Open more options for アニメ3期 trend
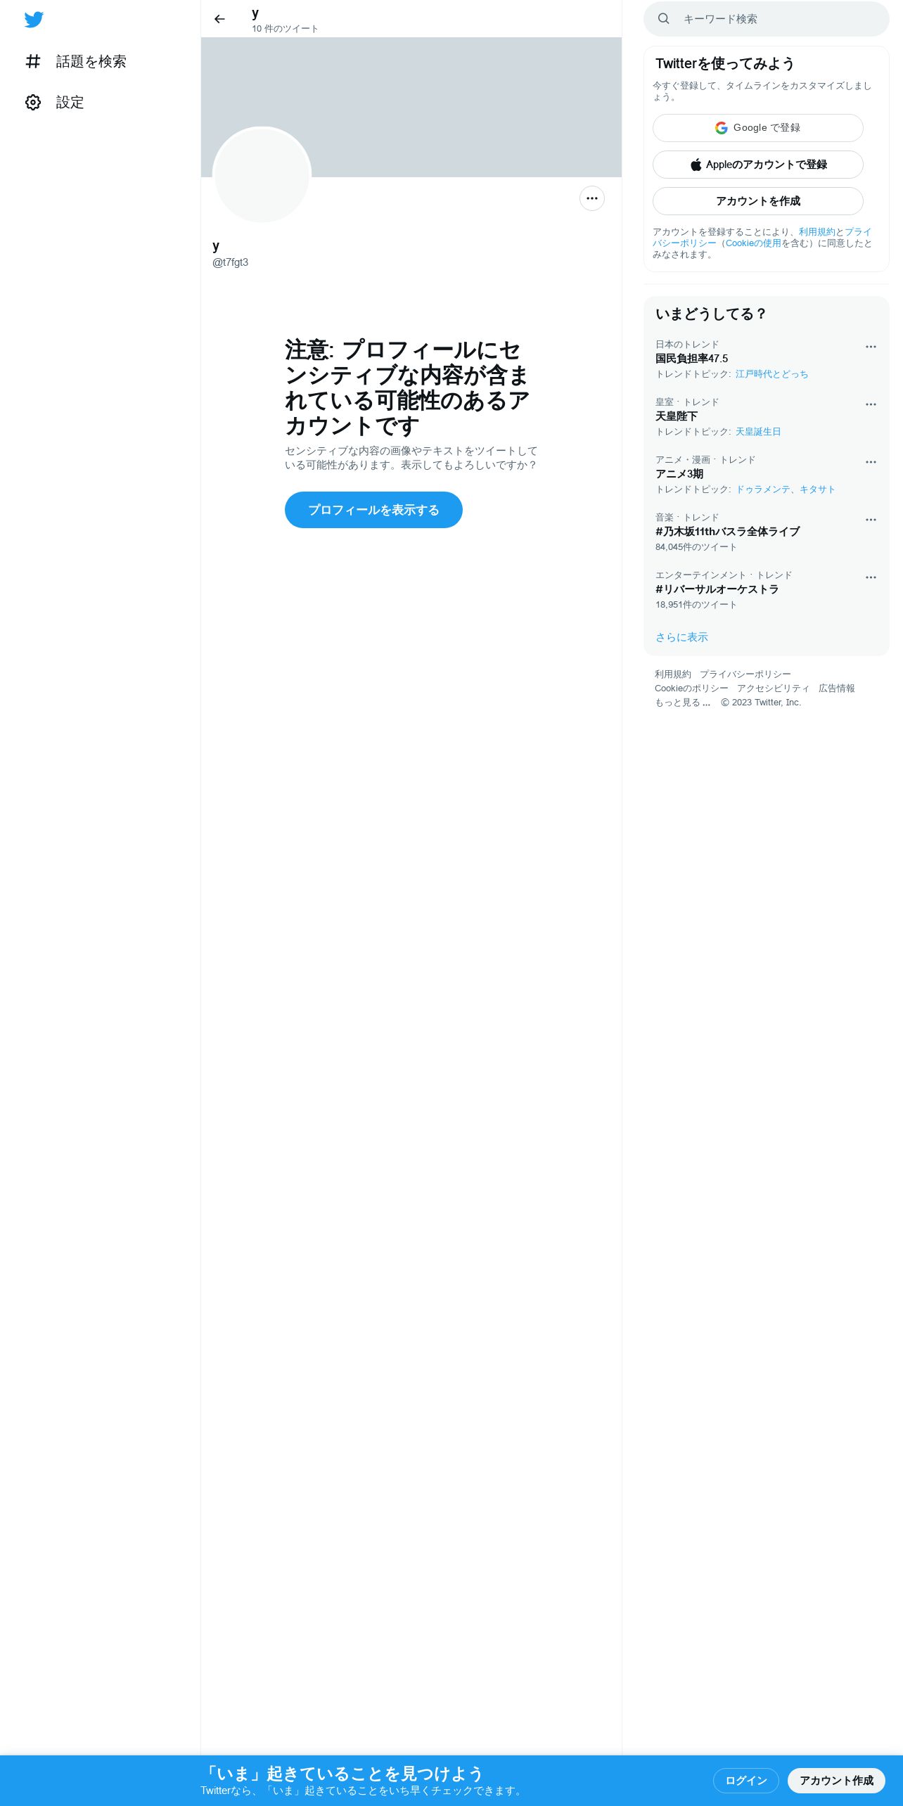 [x=871, y=462]
